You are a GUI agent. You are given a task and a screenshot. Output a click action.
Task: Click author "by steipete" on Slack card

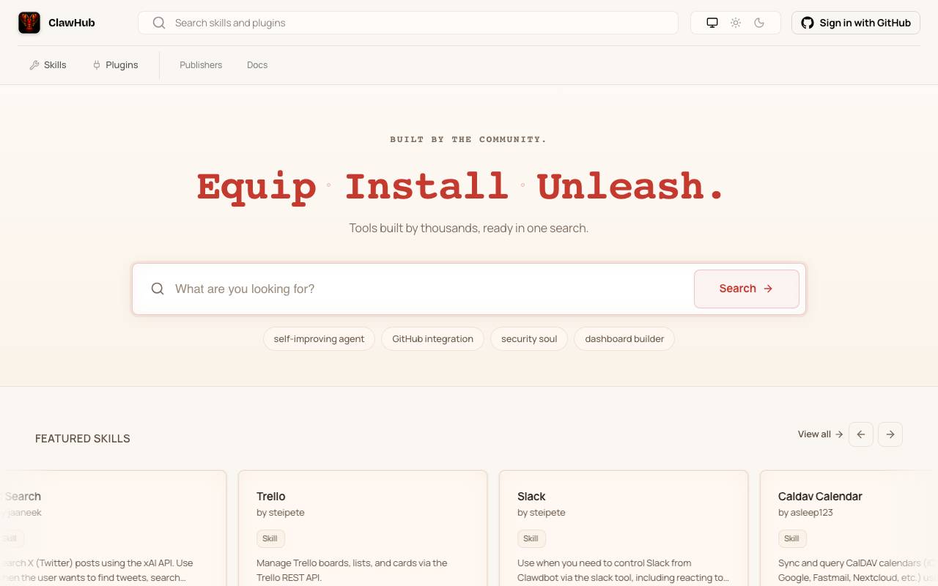click(542, 513)
